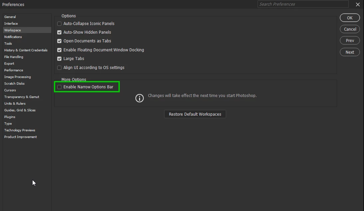
Task: Disable Floating Document Window Docking checkbox
Action: click(60, 50)
